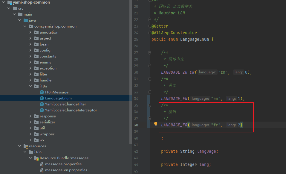Click the @author tag in javadoc

click(x=167, y=13)
